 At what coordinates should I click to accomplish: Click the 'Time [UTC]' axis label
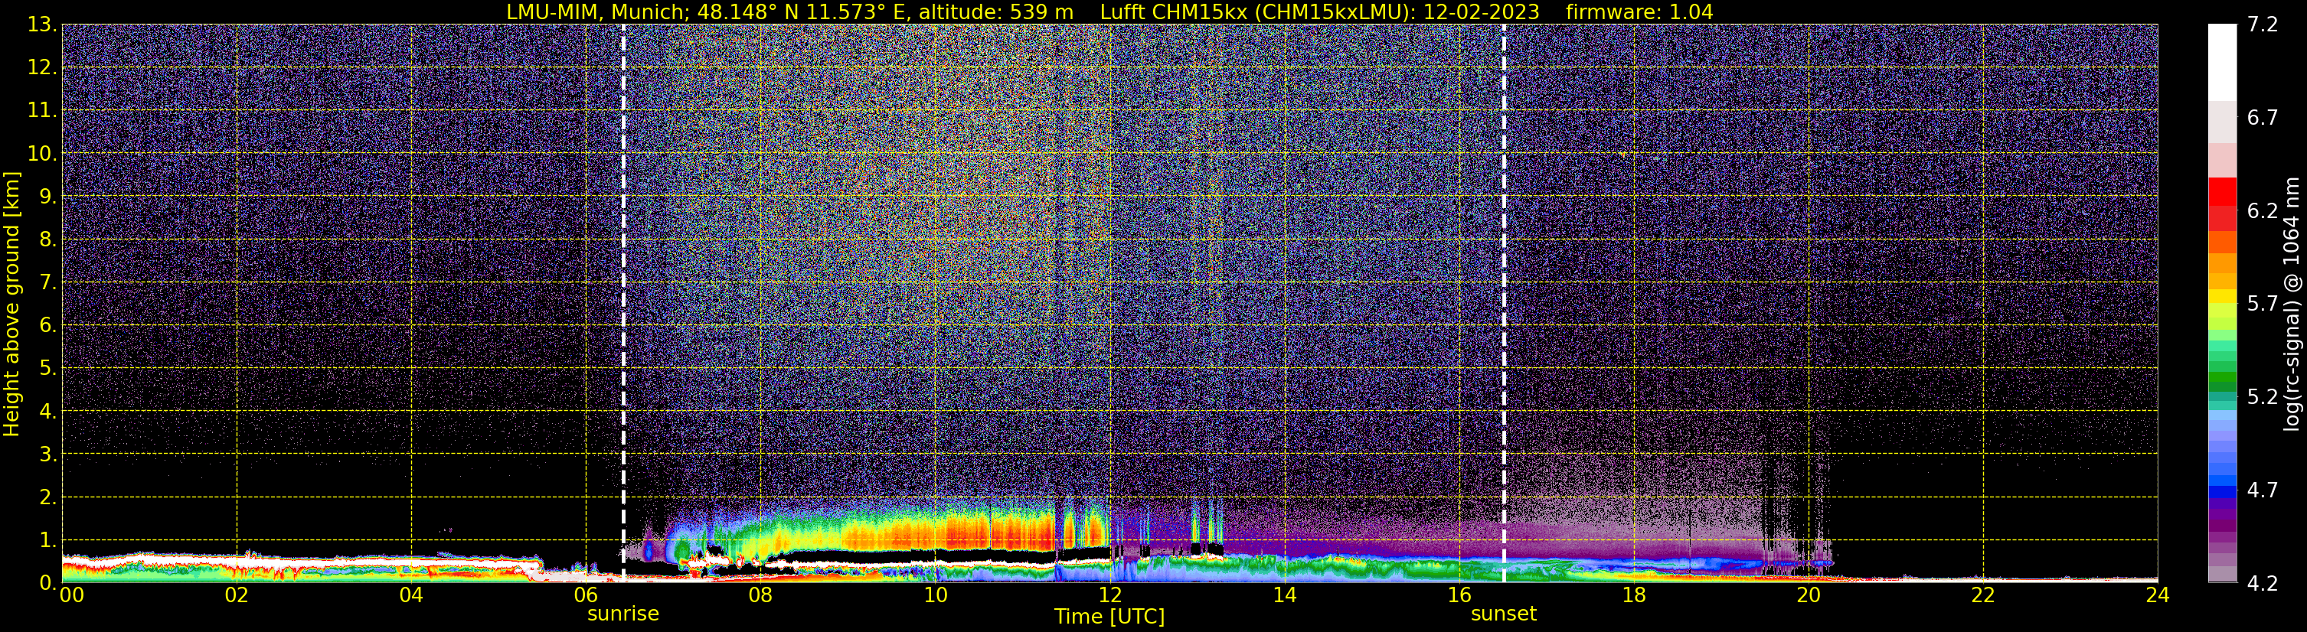[x=1109, y=616]
